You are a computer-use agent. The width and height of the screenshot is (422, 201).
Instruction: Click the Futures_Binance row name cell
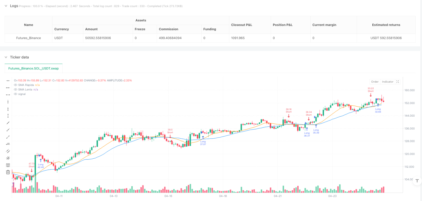click(29, 38)
